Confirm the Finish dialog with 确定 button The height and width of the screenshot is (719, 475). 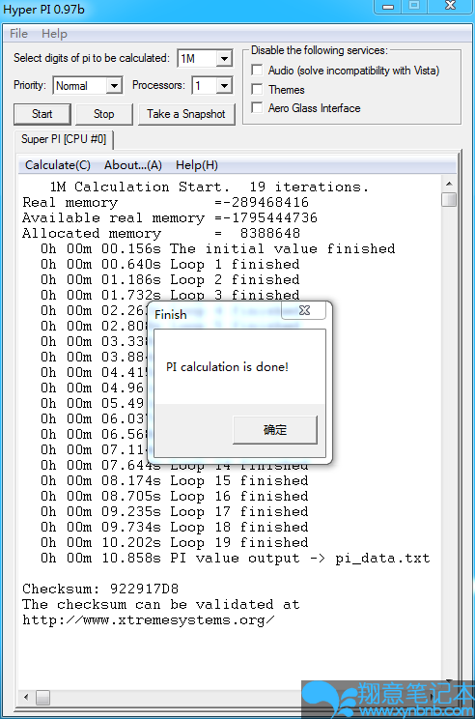[x=275, y=430]
